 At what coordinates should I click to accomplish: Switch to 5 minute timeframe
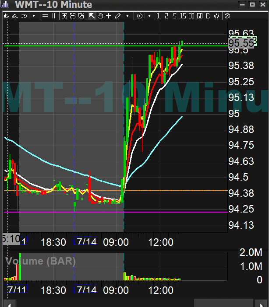click(x=175, y=16)
